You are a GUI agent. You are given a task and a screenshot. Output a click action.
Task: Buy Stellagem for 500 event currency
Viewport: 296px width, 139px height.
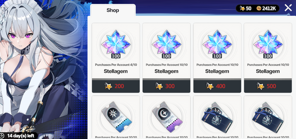point(268,86)
